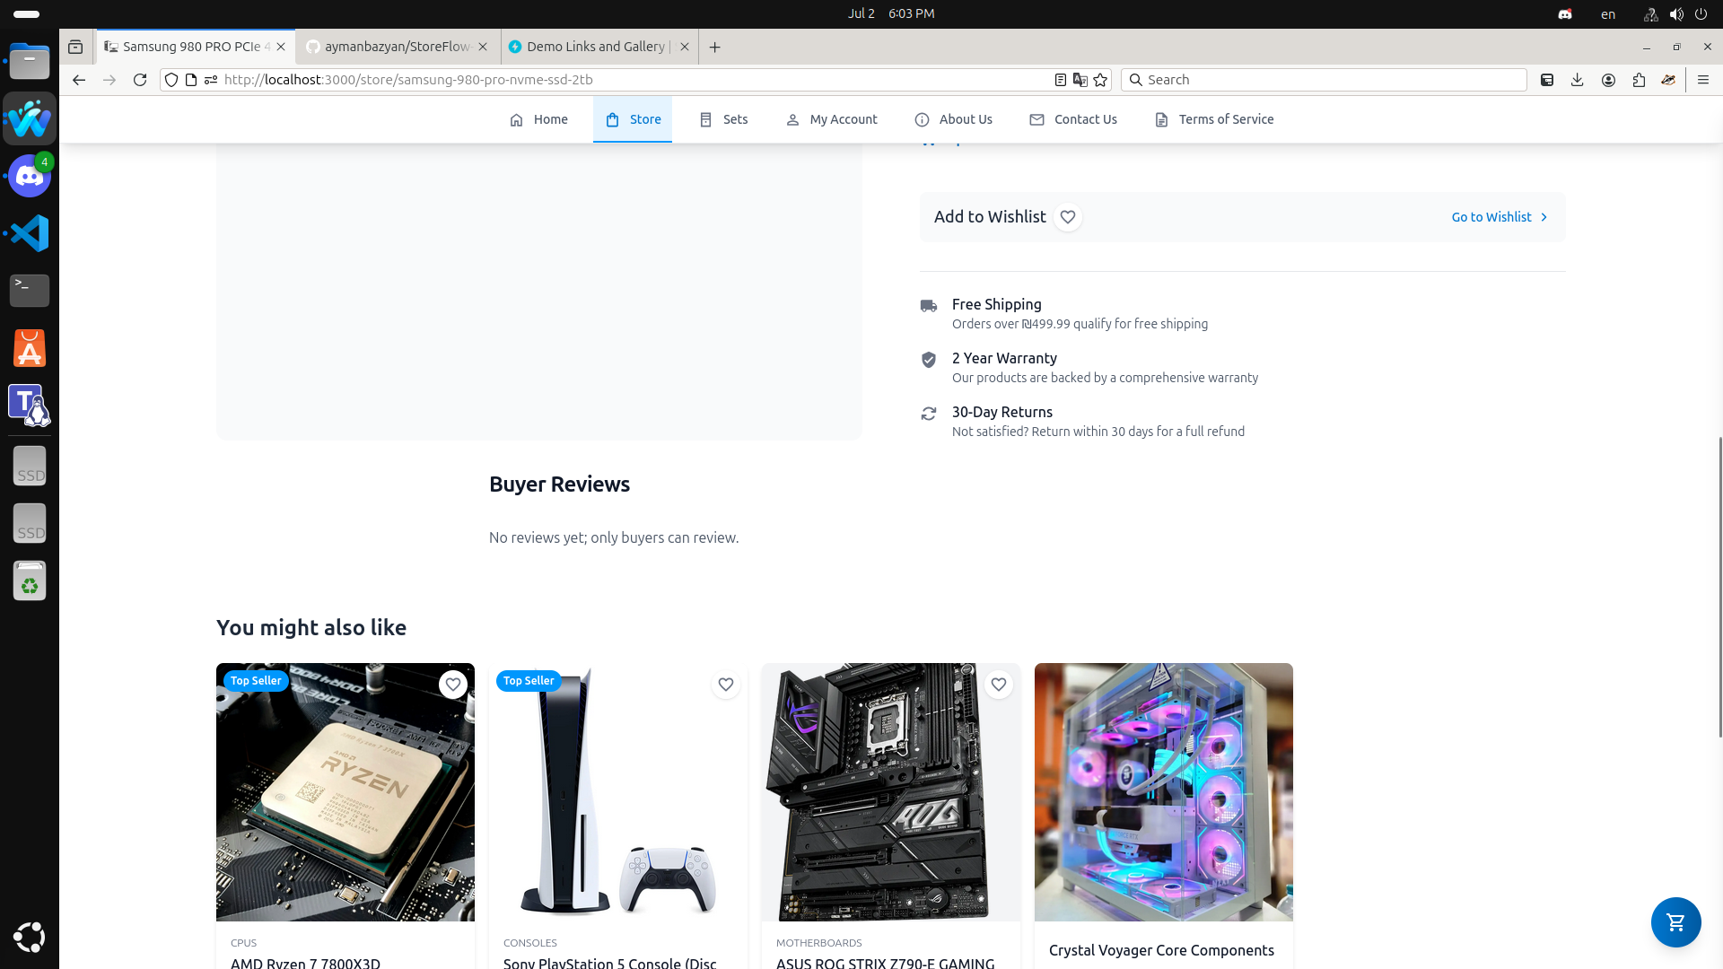Open the en keyboard layout indicator
1723x969 pixels.
[1608, 14]
